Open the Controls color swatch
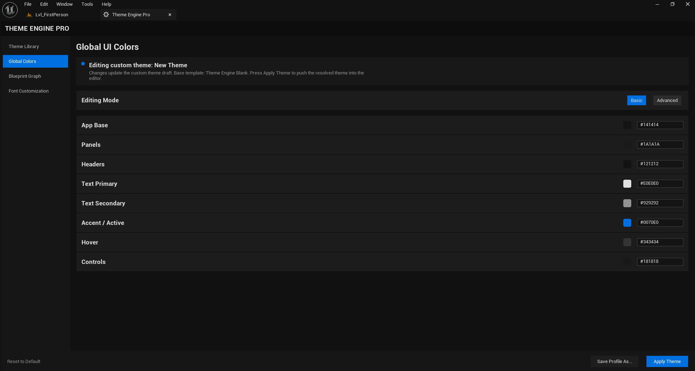 coord(627,262)
